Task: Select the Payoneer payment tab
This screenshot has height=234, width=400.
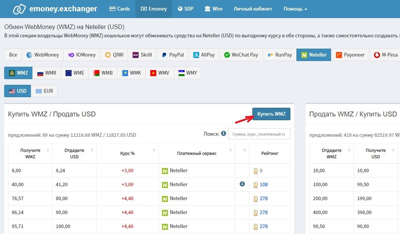Action: coord(350,55)
